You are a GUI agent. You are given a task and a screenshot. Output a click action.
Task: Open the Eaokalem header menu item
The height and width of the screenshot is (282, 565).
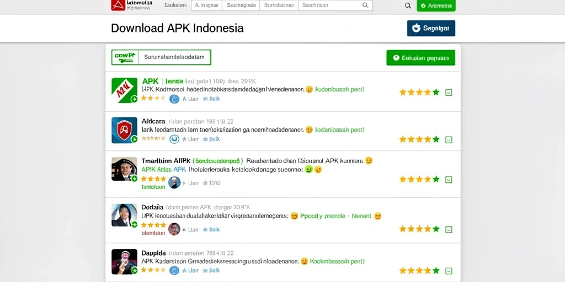[x=175, y=5]
